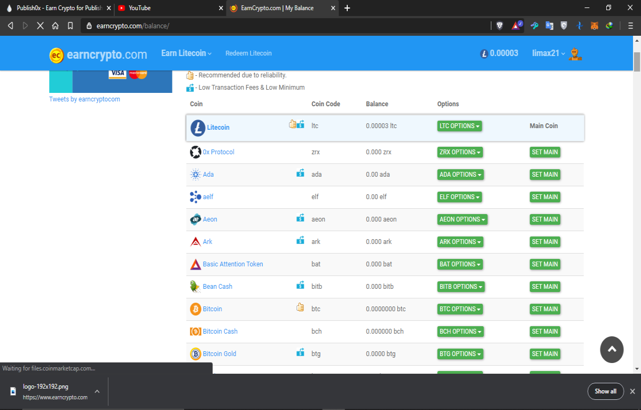Open a new browser tab
Image resolution: width=641 pixels, height=410 pixels.
pyautogui.click(x=347, y=8)
